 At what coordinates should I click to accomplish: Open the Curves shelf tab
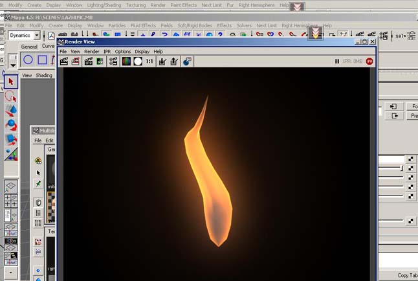coord(49,46)
